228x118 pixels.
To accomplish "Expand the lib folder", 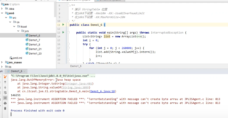I will click(2, 67).
